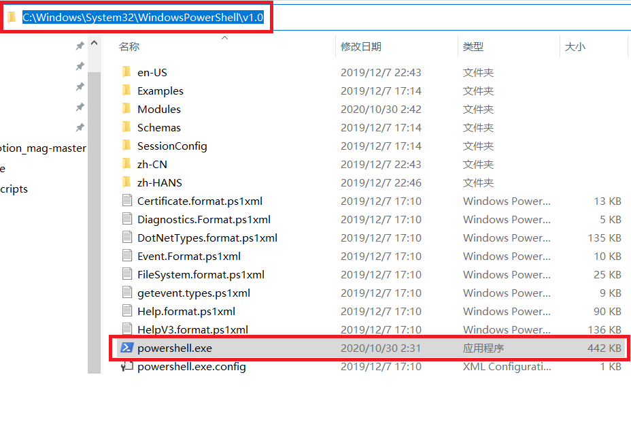
Task: Click the FileSystem.format.ps1xml file icon
Action: point(127,274)
